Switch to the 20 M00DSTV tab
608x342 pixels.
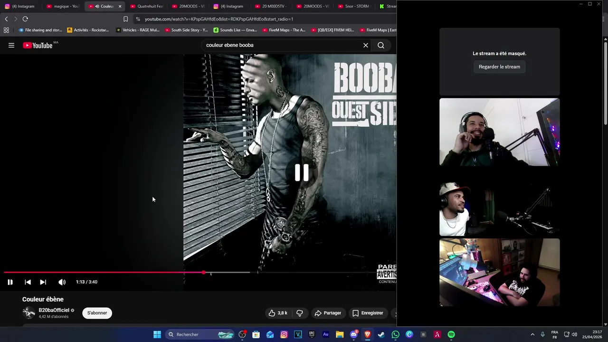coord(271,6)
